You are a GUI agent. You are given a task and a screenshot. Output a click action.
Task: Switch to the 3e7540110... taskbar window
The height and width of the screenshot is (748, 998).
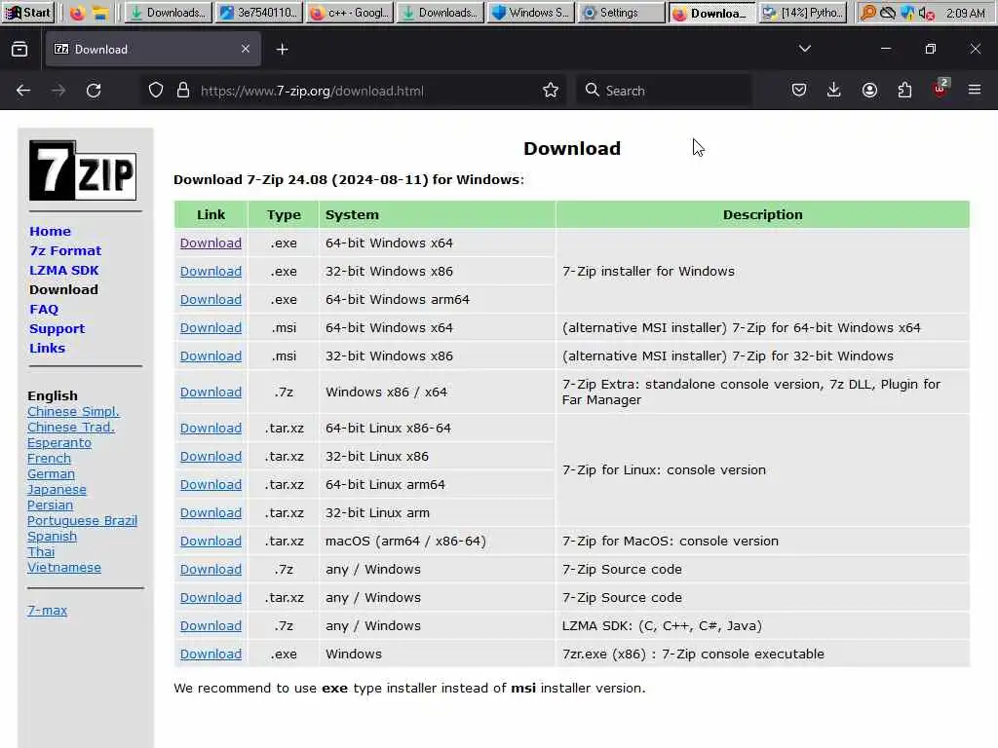click(259, 13)
